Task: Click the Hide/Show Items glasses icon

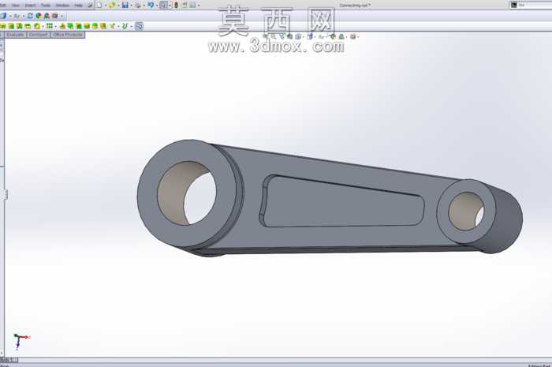Action: tap(17, 16)
